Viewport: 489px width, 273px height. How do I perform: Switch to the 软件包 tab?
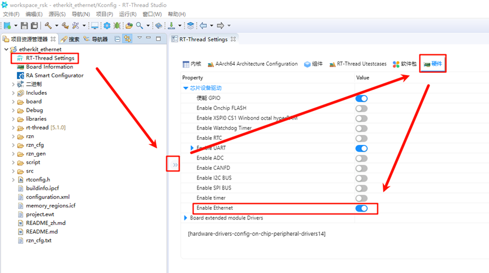point(405,64)
